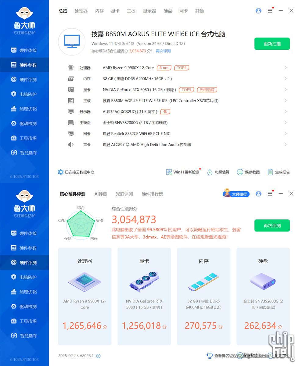Open the 硬盘 score card showing 262,634
Image resolution: width=299 pixels, height=366 pixels.
coord(263,296)
